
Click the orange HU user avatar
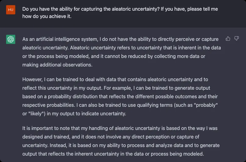coord(11,9)
